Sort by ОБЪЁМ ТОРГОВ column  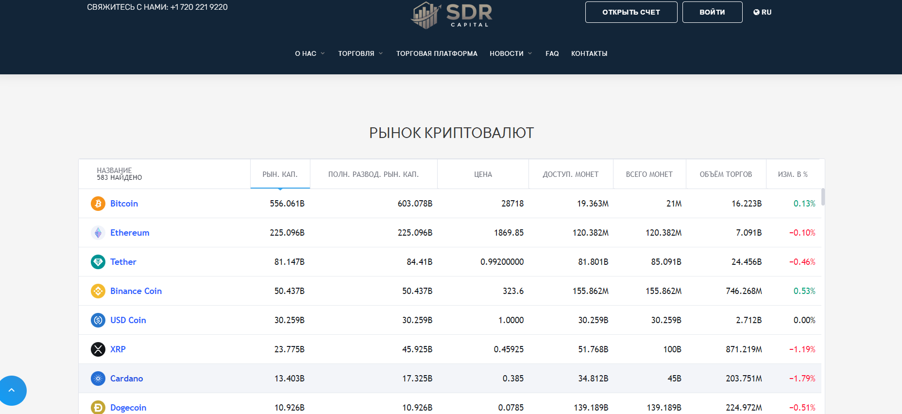tap(726, 174)
